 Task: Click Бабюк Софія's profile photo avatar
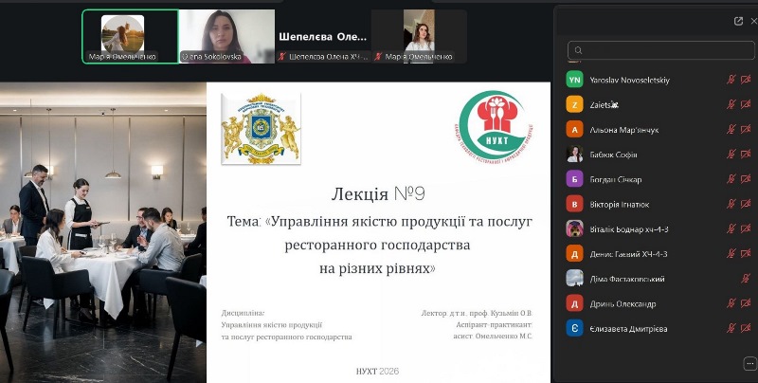575,155
